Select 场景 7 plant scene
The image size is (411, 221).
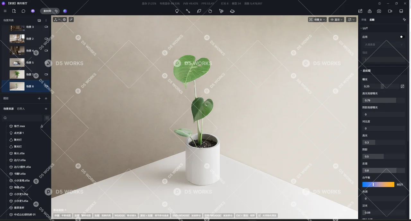click(25, 74)
